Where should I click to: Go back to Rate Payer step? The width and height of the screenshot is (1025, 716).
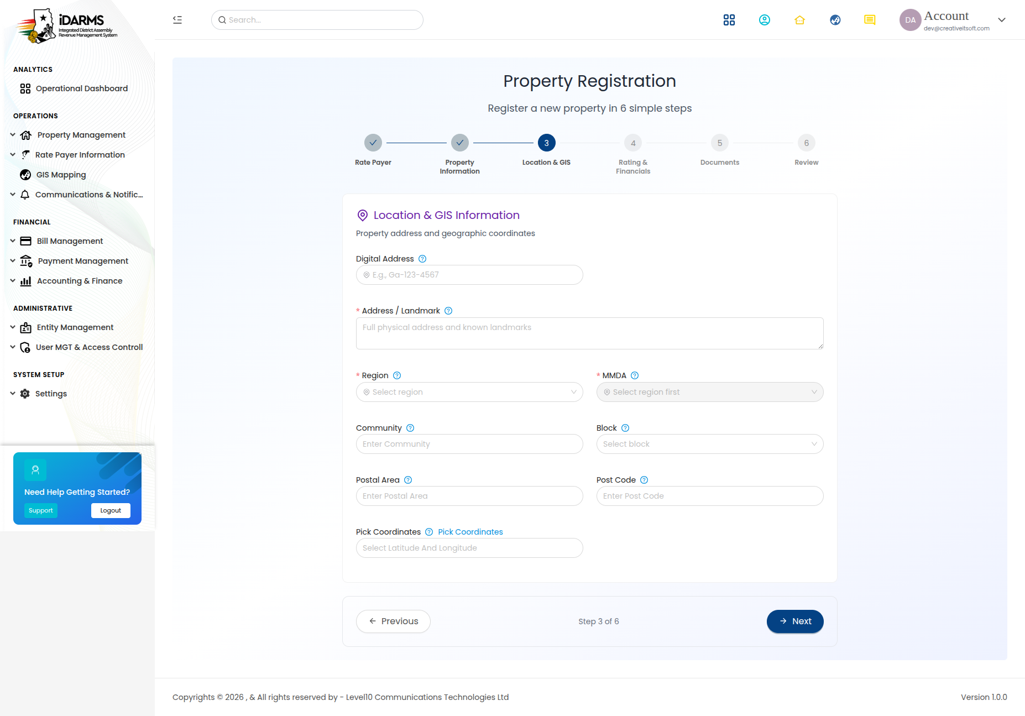(x=373, y=143)
